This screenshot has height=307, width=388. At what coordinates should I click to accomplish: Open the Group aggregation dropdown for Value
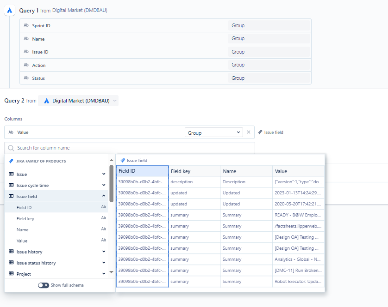coord(214,132)
